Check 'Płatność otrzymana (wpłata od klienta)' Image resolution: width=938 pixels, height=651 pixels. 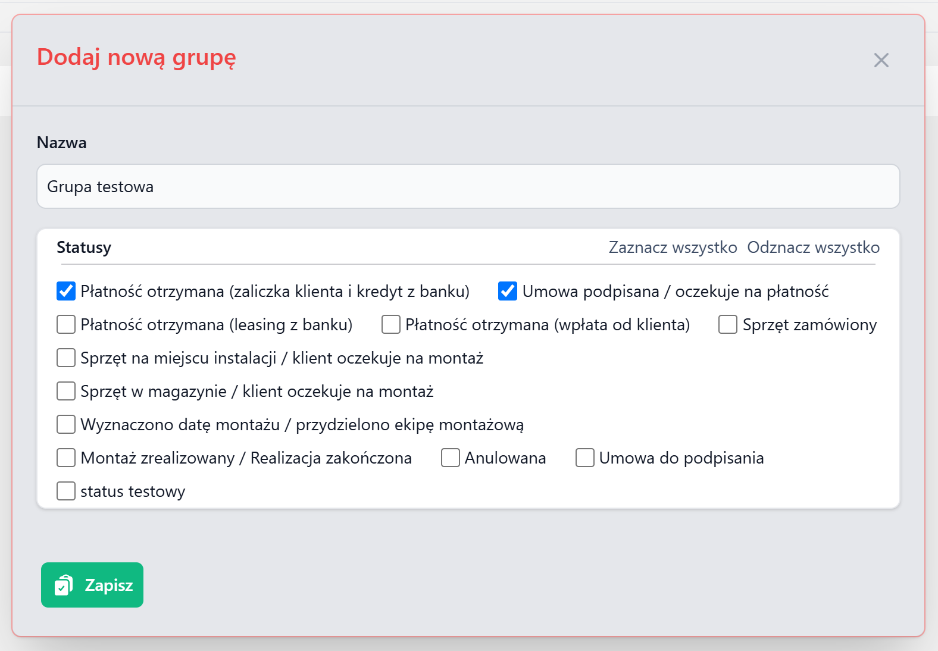tap(391, 325)
